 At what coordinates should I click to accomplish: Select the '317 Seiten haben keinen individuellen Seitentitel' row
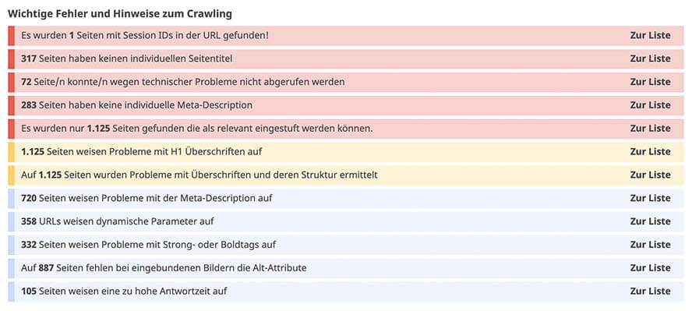pos(346,58)
